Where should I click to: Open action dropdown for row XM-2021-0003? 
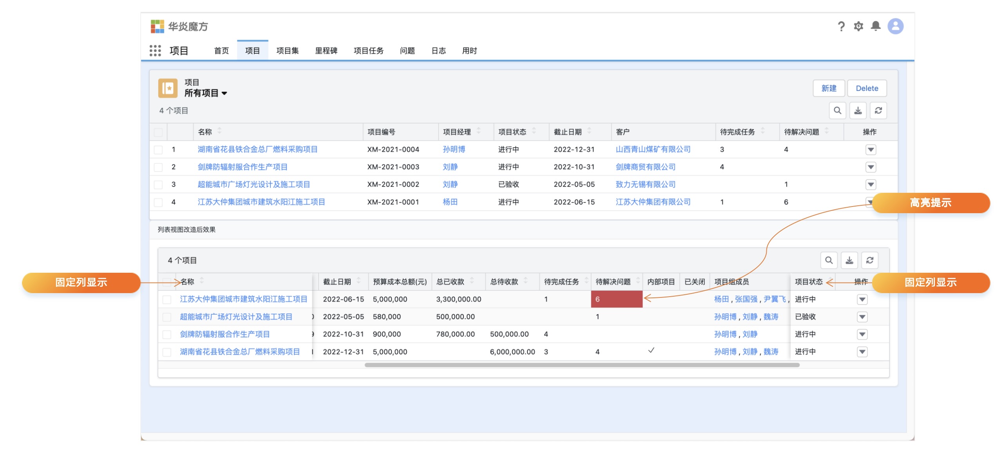[x=871, y=167]
